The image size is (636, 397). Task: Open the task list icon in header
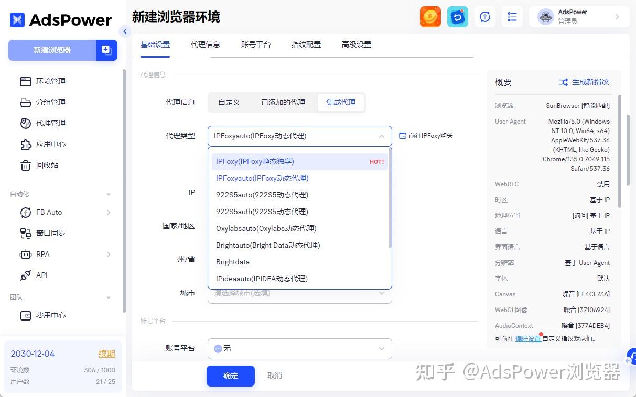click(512, 16)
